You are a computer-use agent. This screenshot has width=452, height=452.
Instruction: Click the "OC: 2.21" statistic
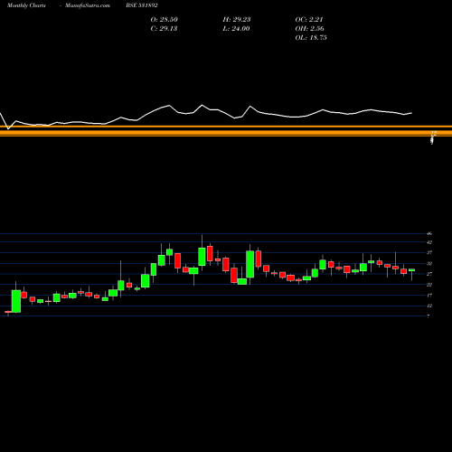309,20
